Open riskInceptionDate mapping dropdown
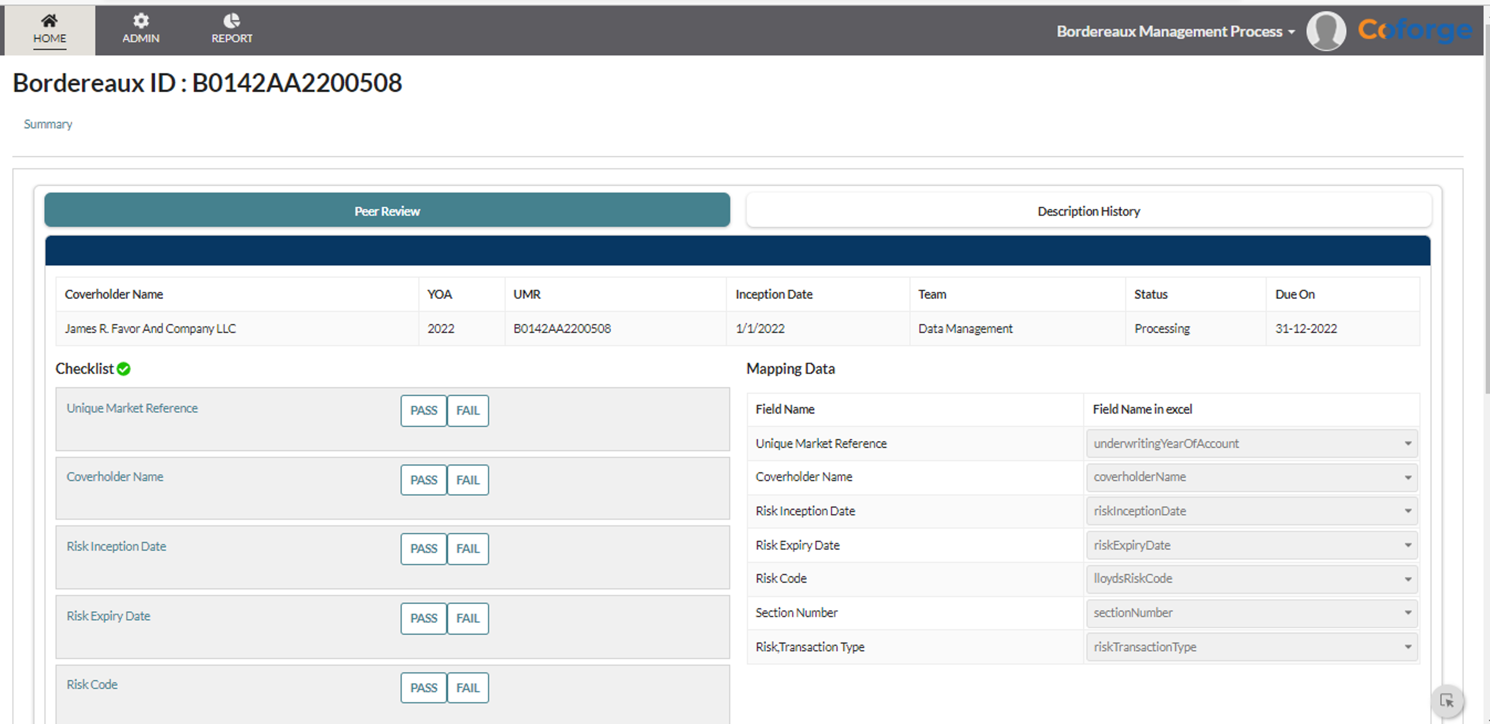 [1252, 511]
